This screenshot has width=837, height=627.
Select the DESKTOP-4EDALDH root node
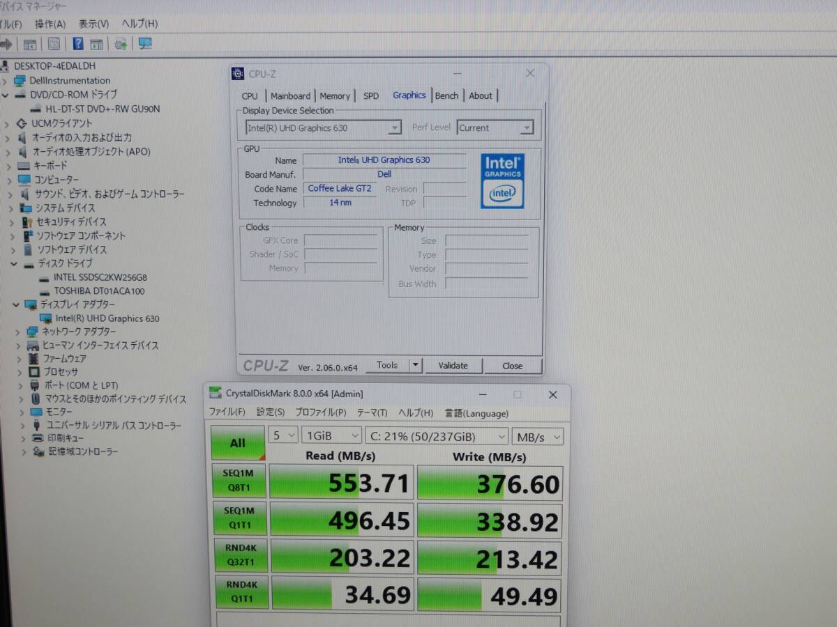click(54, 66)
